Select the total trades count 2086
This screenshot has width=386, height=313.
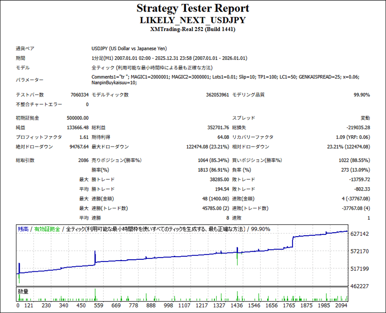coord(83,160)
